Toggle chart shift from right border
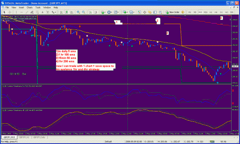240x144 pixels. click(x=96, y=12)
